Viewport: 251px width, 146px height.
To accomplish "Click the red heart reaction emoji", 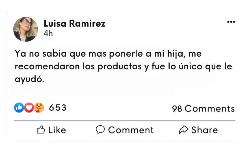I will 29,108.
